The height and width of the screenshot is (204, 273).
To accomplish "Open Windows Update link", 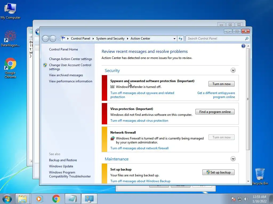I will pyautogui.click(x=61, y=166).
